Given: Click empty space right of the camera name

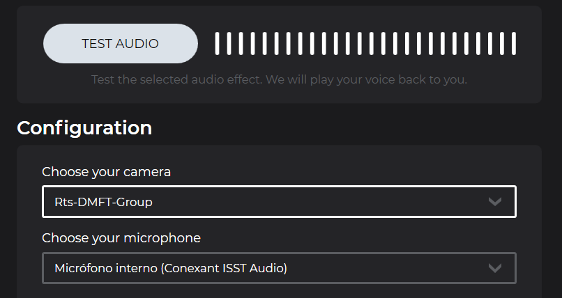Looking at the screenshot, I should coord(314,202).
